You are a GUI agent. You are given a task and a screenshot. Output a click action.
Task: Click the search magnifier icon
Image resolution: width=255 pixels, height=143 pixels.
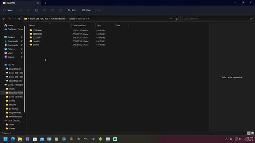[251, 19]
